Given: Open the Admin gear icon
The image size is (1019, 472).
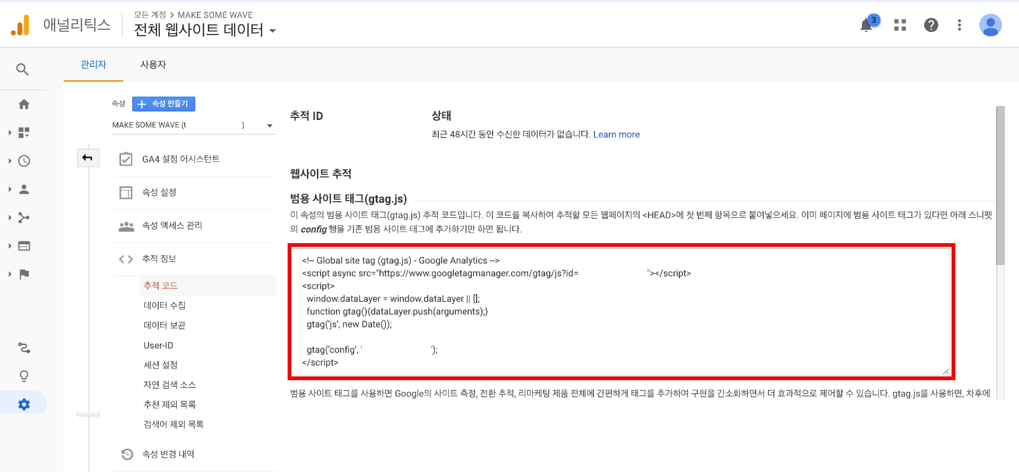Looking at the screenshot, I should click(x=24, y=405).
